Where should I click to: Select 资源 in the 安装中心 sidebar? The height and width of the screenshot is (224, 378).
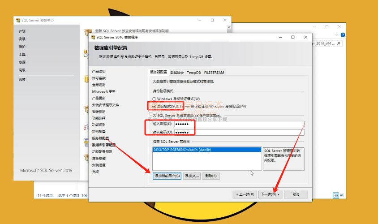[22, 62]
